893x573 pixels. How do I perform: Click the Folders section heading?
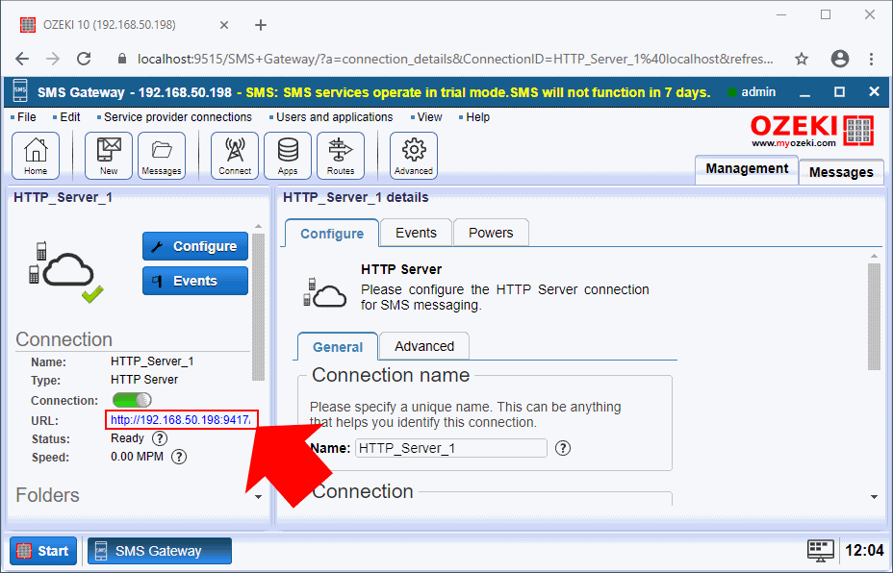48,495
